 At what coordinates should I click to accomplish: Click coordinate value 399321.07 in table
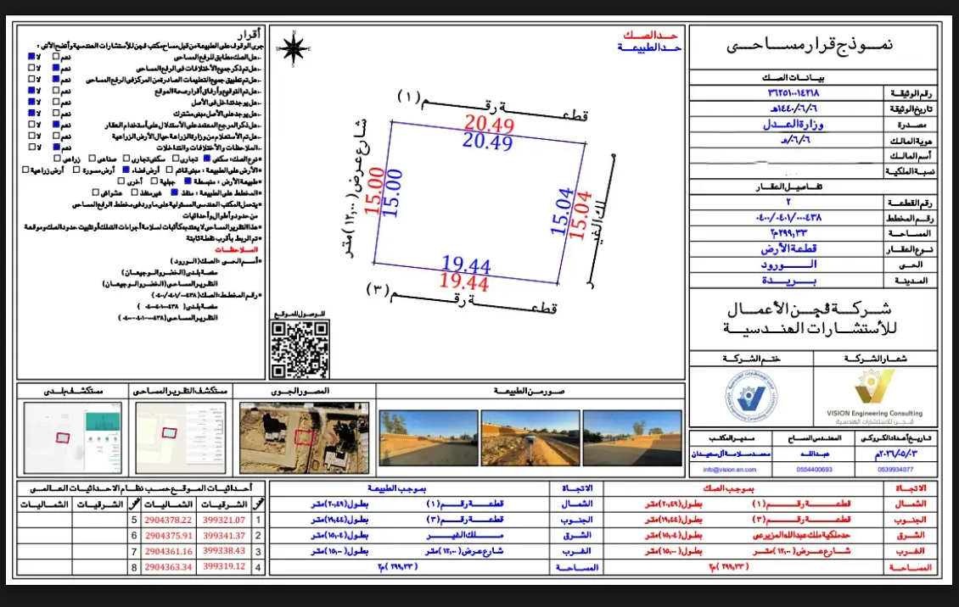click(x=224, y=520)
